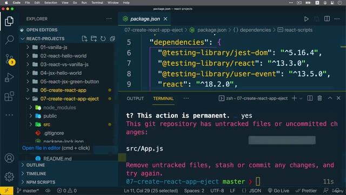Add a new terminal with plus icon
346x195 pixels.
click(x=294, y=98)
